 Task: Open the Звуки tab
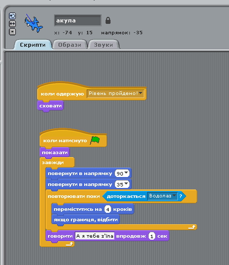coord(104,45)
